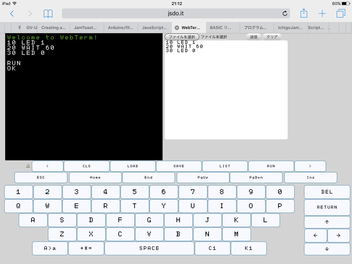
Task: Tap the PgUp key
Action: click(x=203, y=177)
